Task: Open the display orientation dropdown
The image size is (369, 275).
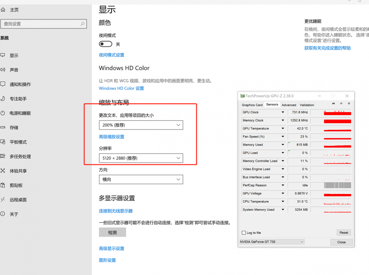Action: coord(141,180)
